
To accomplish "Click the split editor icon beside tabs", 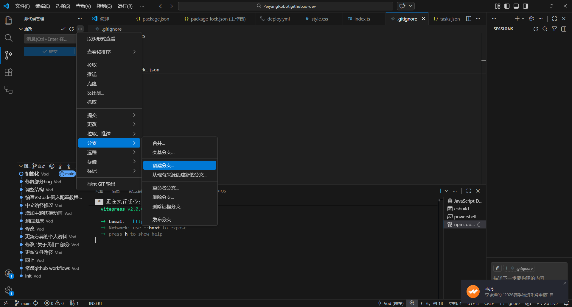I will [469, 19].
